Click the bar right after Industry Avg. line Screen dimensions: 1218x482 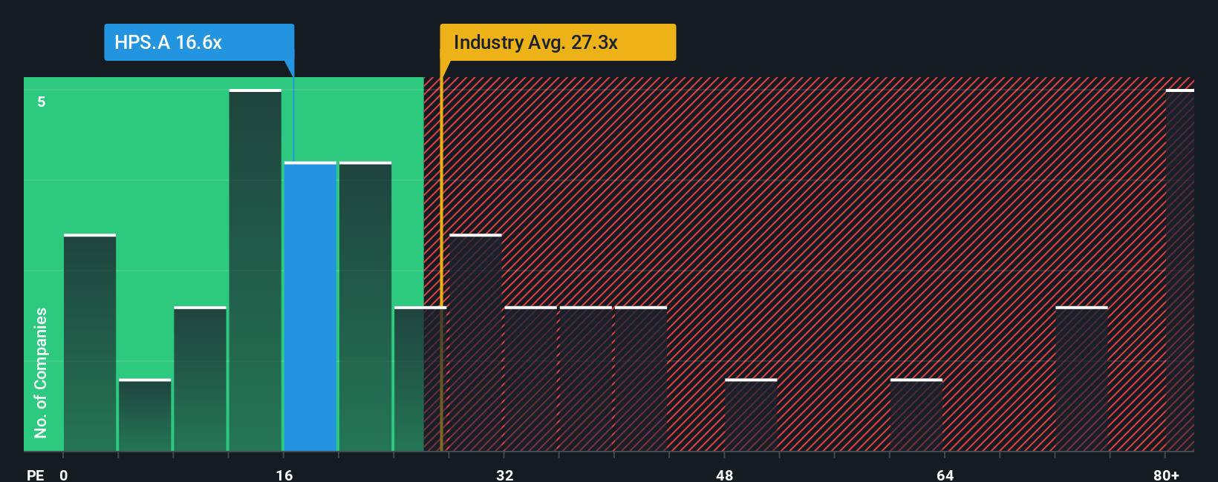475,343
